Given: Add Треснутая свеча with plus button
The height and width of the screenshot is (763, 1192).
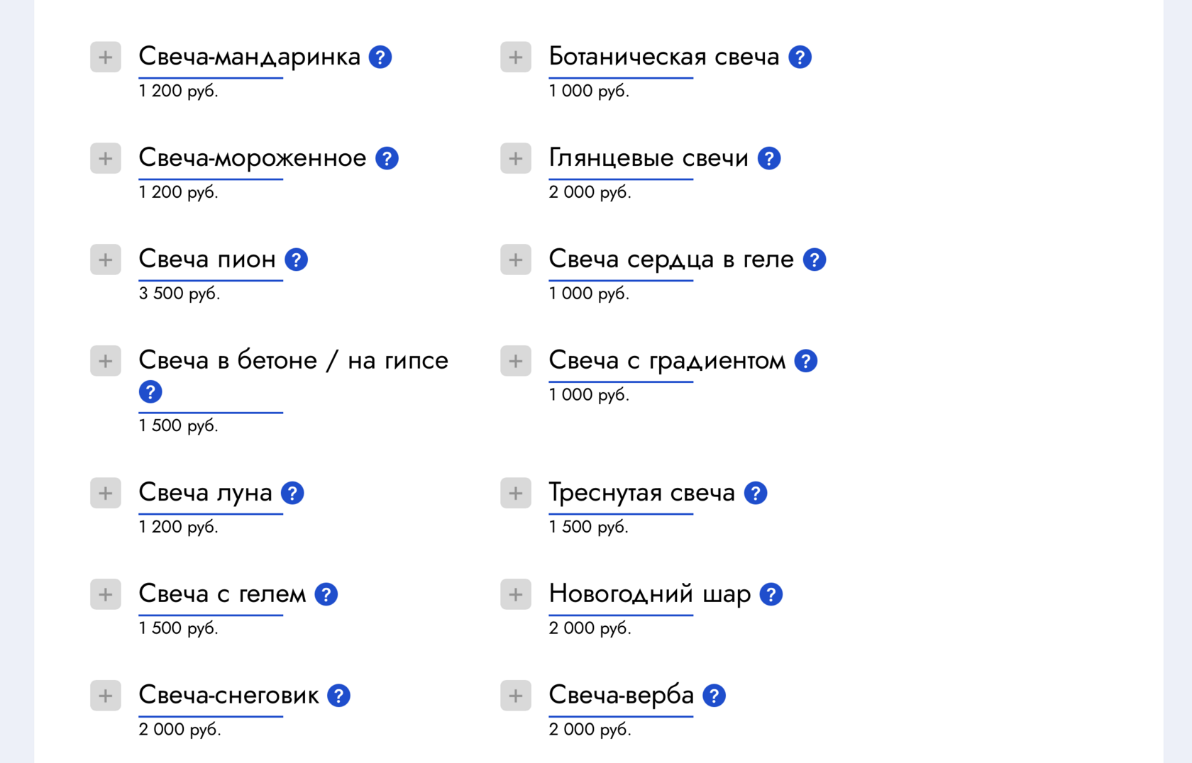Looking at the screenshot, I should click(516, 494).
